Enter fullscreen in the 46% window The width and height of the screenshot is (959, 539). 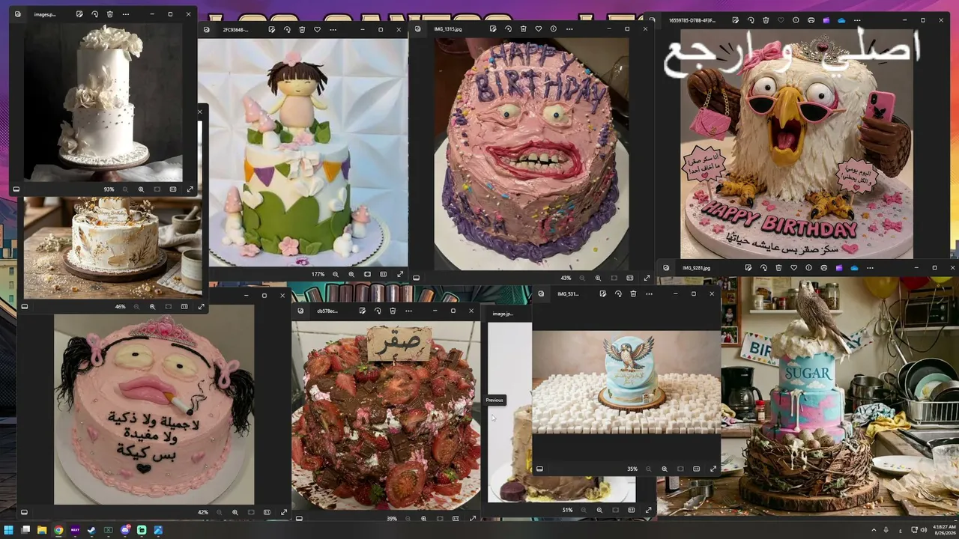[x=201, y=306]
